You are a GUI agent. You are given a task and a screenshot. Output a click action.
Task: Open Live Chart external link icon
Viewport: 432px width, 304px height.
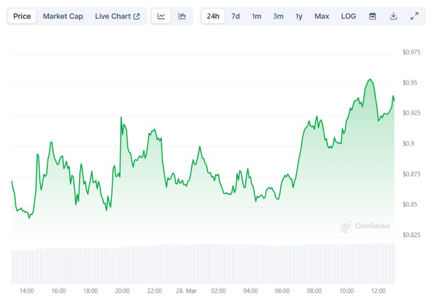(136, 17)
